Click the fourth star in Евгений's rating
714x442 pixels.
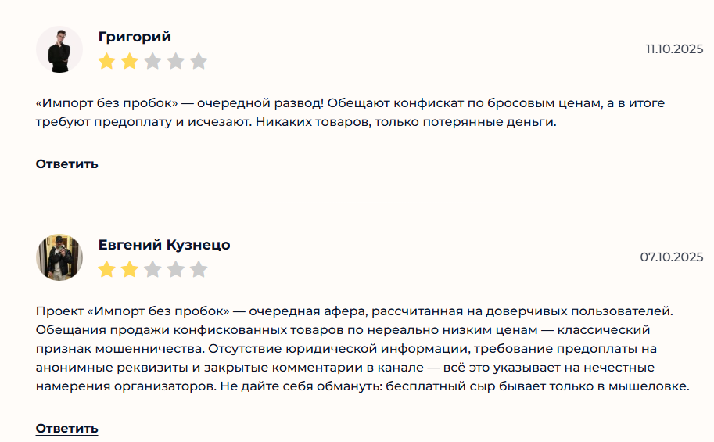point(176,270)
